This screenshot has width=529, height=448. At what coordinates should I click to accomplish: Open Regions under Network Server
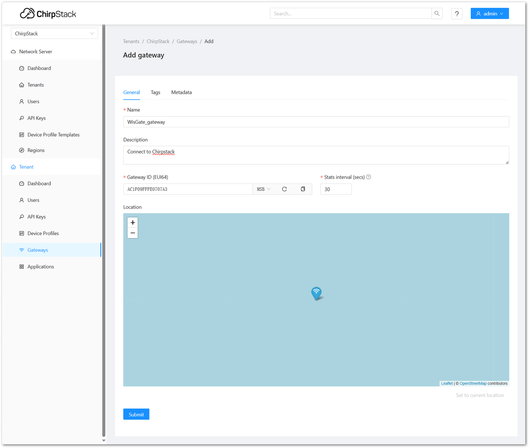click(x=36, y=150)
